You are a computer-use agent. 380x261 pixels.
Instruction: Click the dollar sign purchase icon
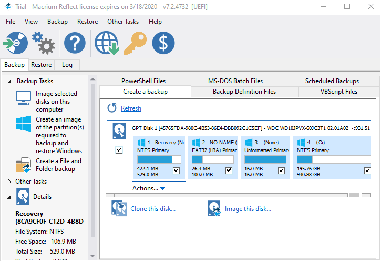tap(163, 43)
